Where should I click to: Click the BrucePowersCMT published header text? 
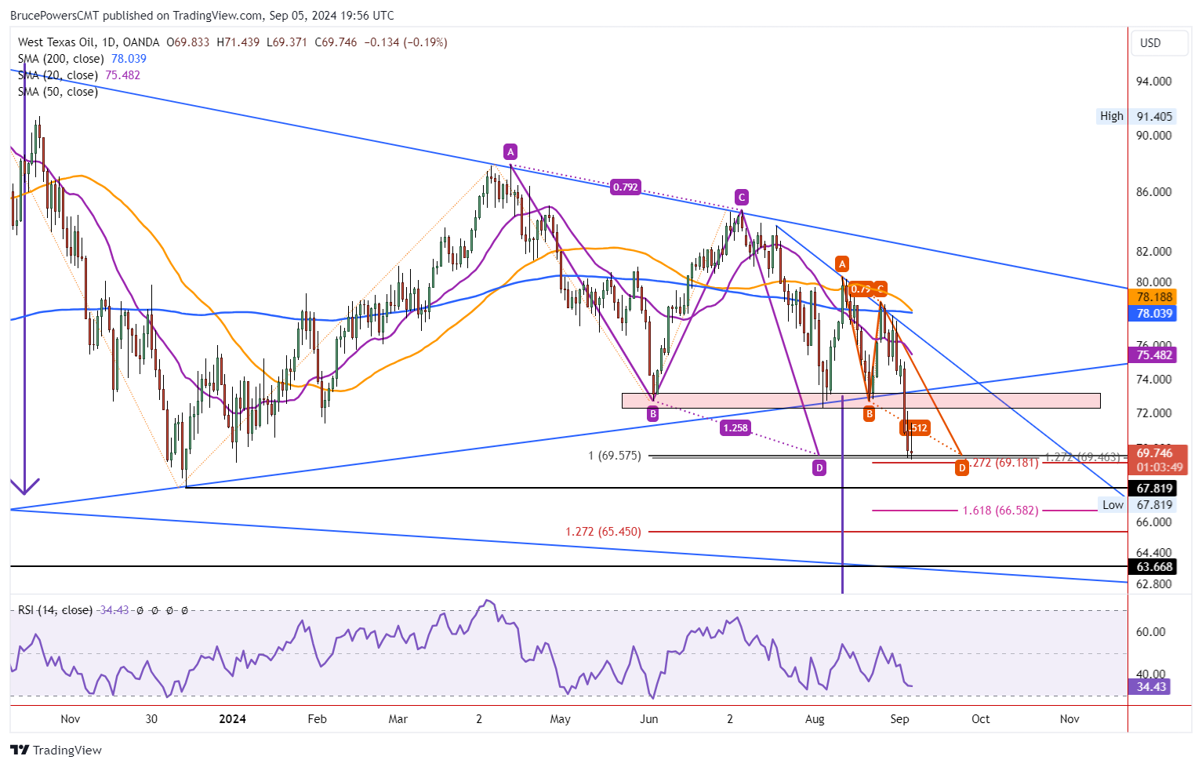pos(202,16)
